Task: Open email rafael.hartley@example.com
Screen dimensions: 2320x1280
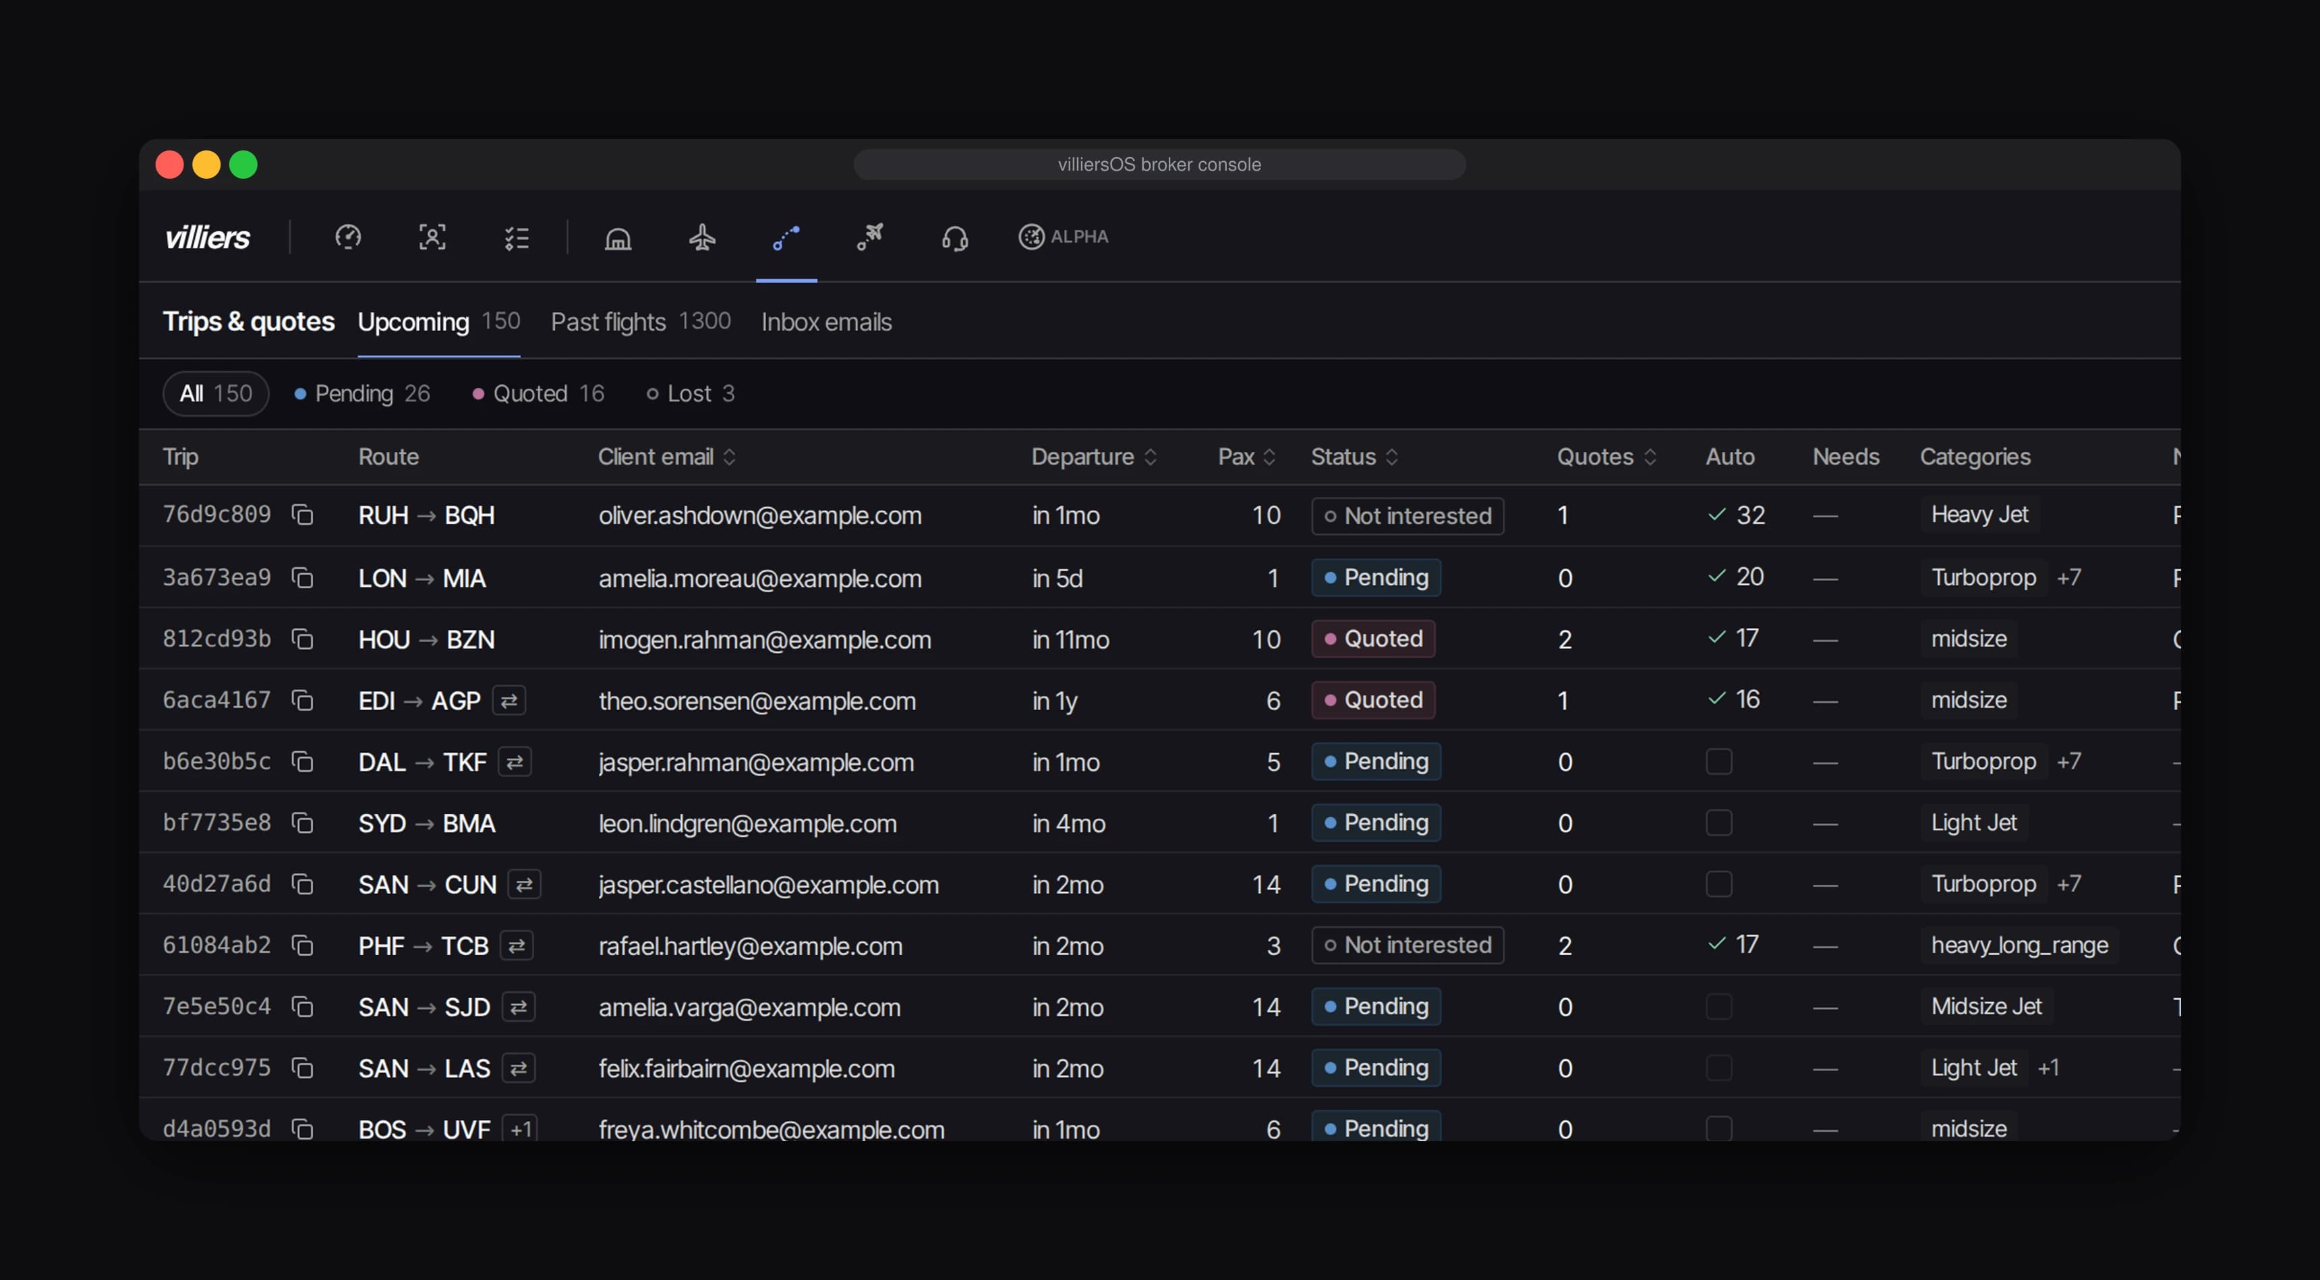Action: click(x=750, y=946)
